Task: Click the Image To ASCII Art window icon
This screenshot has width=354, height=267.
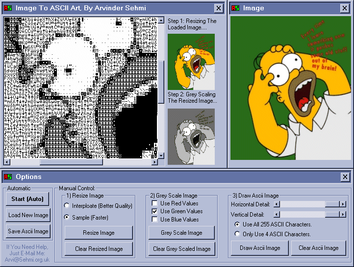Action: coord(8,8)
